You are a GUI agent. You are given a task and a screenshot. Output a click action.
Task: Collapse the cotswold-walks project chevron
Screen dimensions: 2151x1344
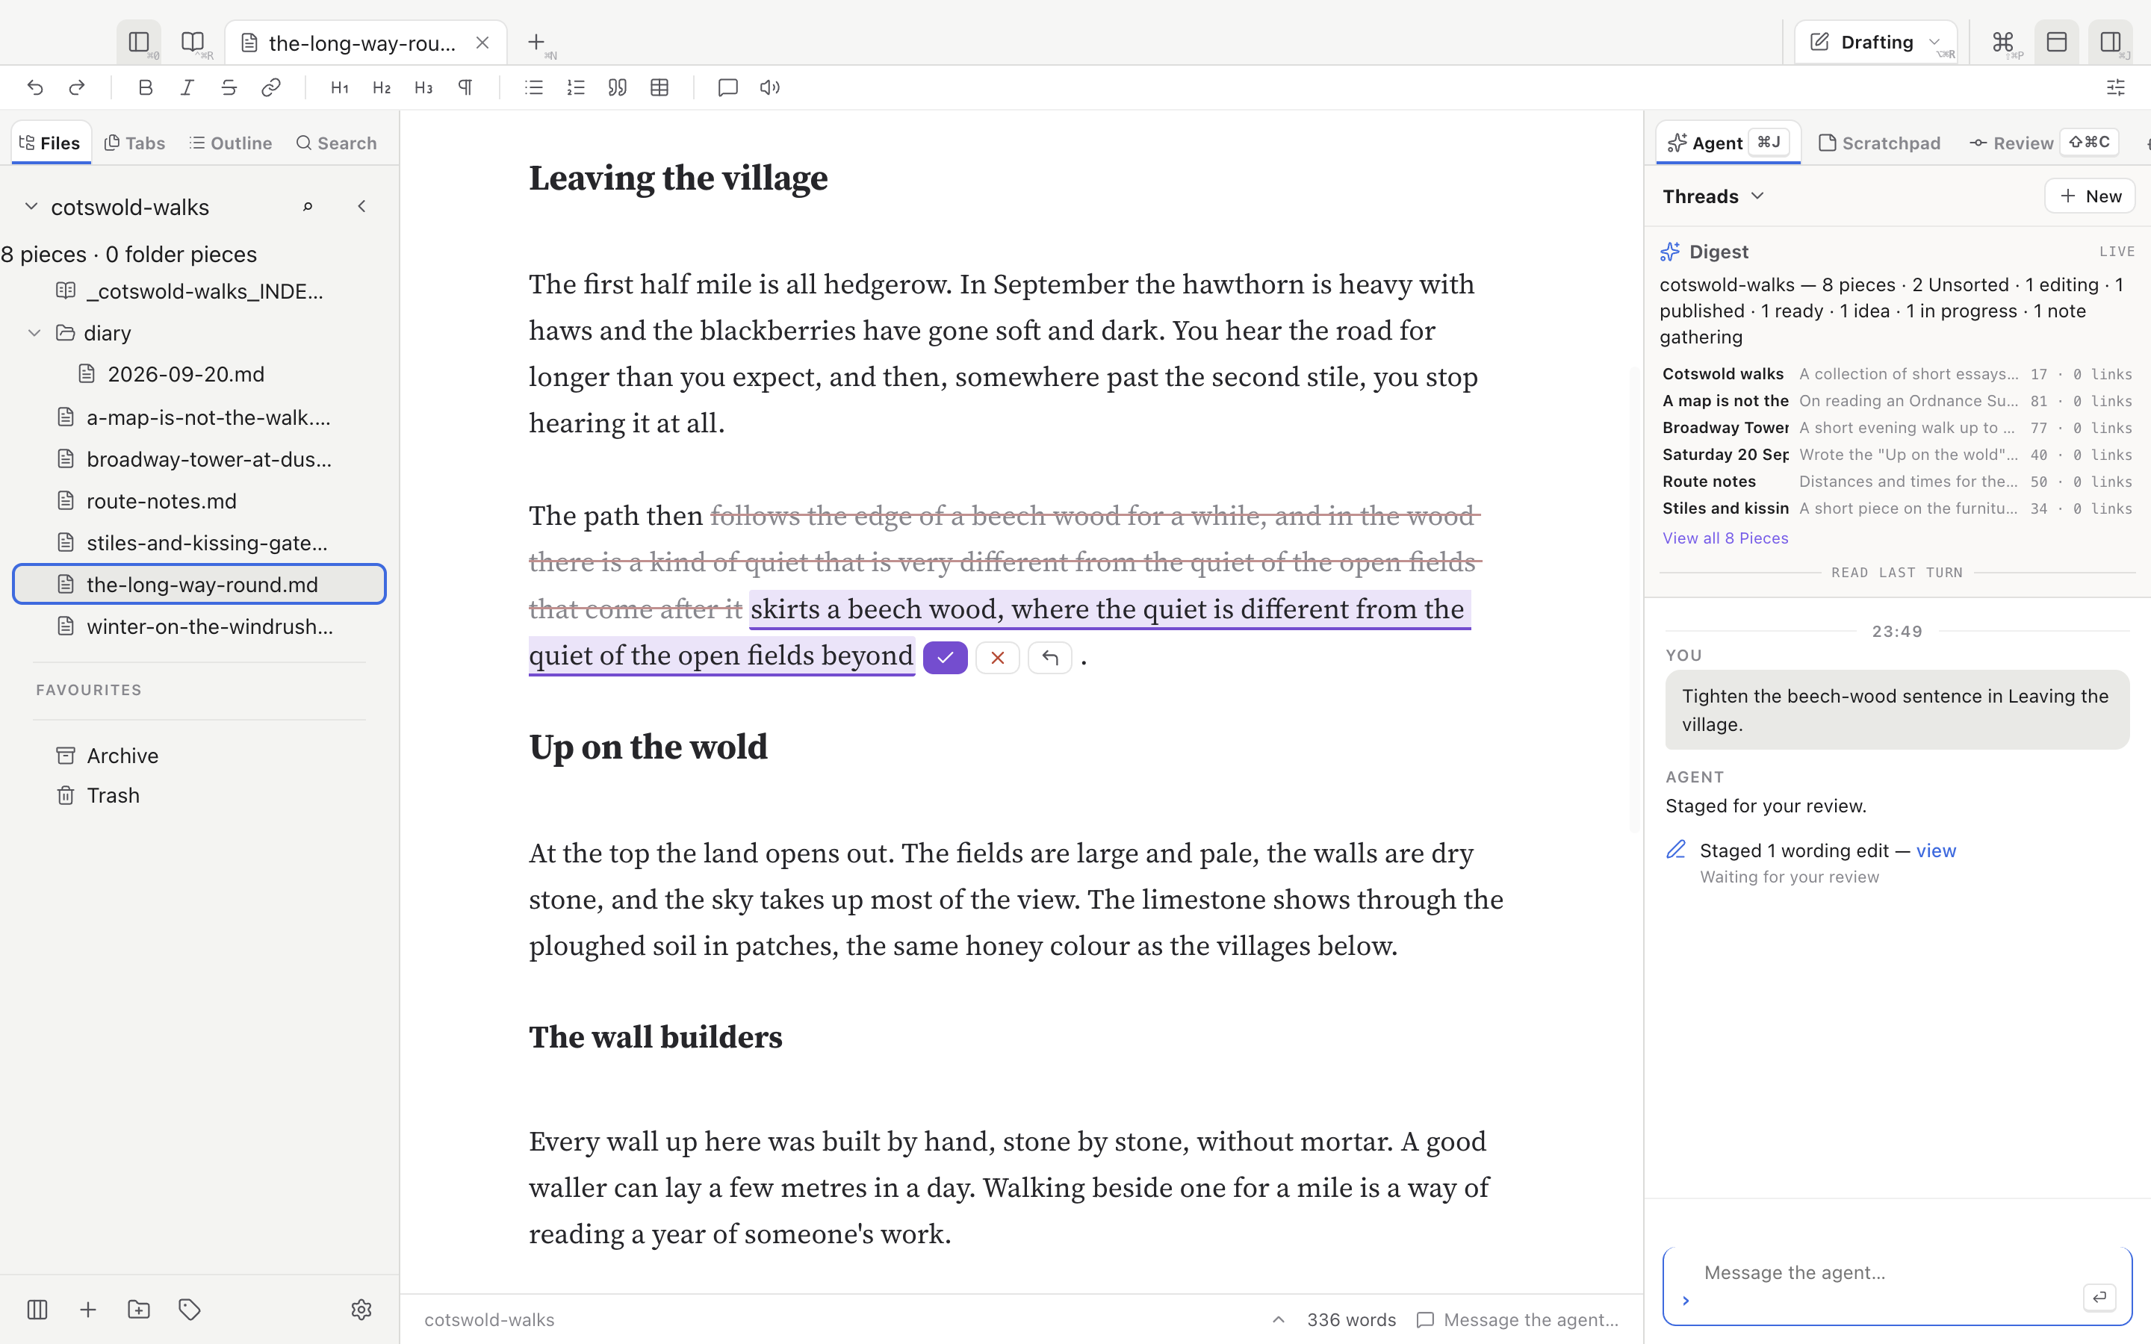click(31, 206)
